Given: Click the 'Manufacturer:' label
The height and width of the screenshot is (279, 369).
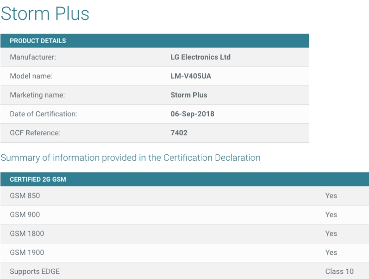Looking at the screenshot, I should click(33, 57).
